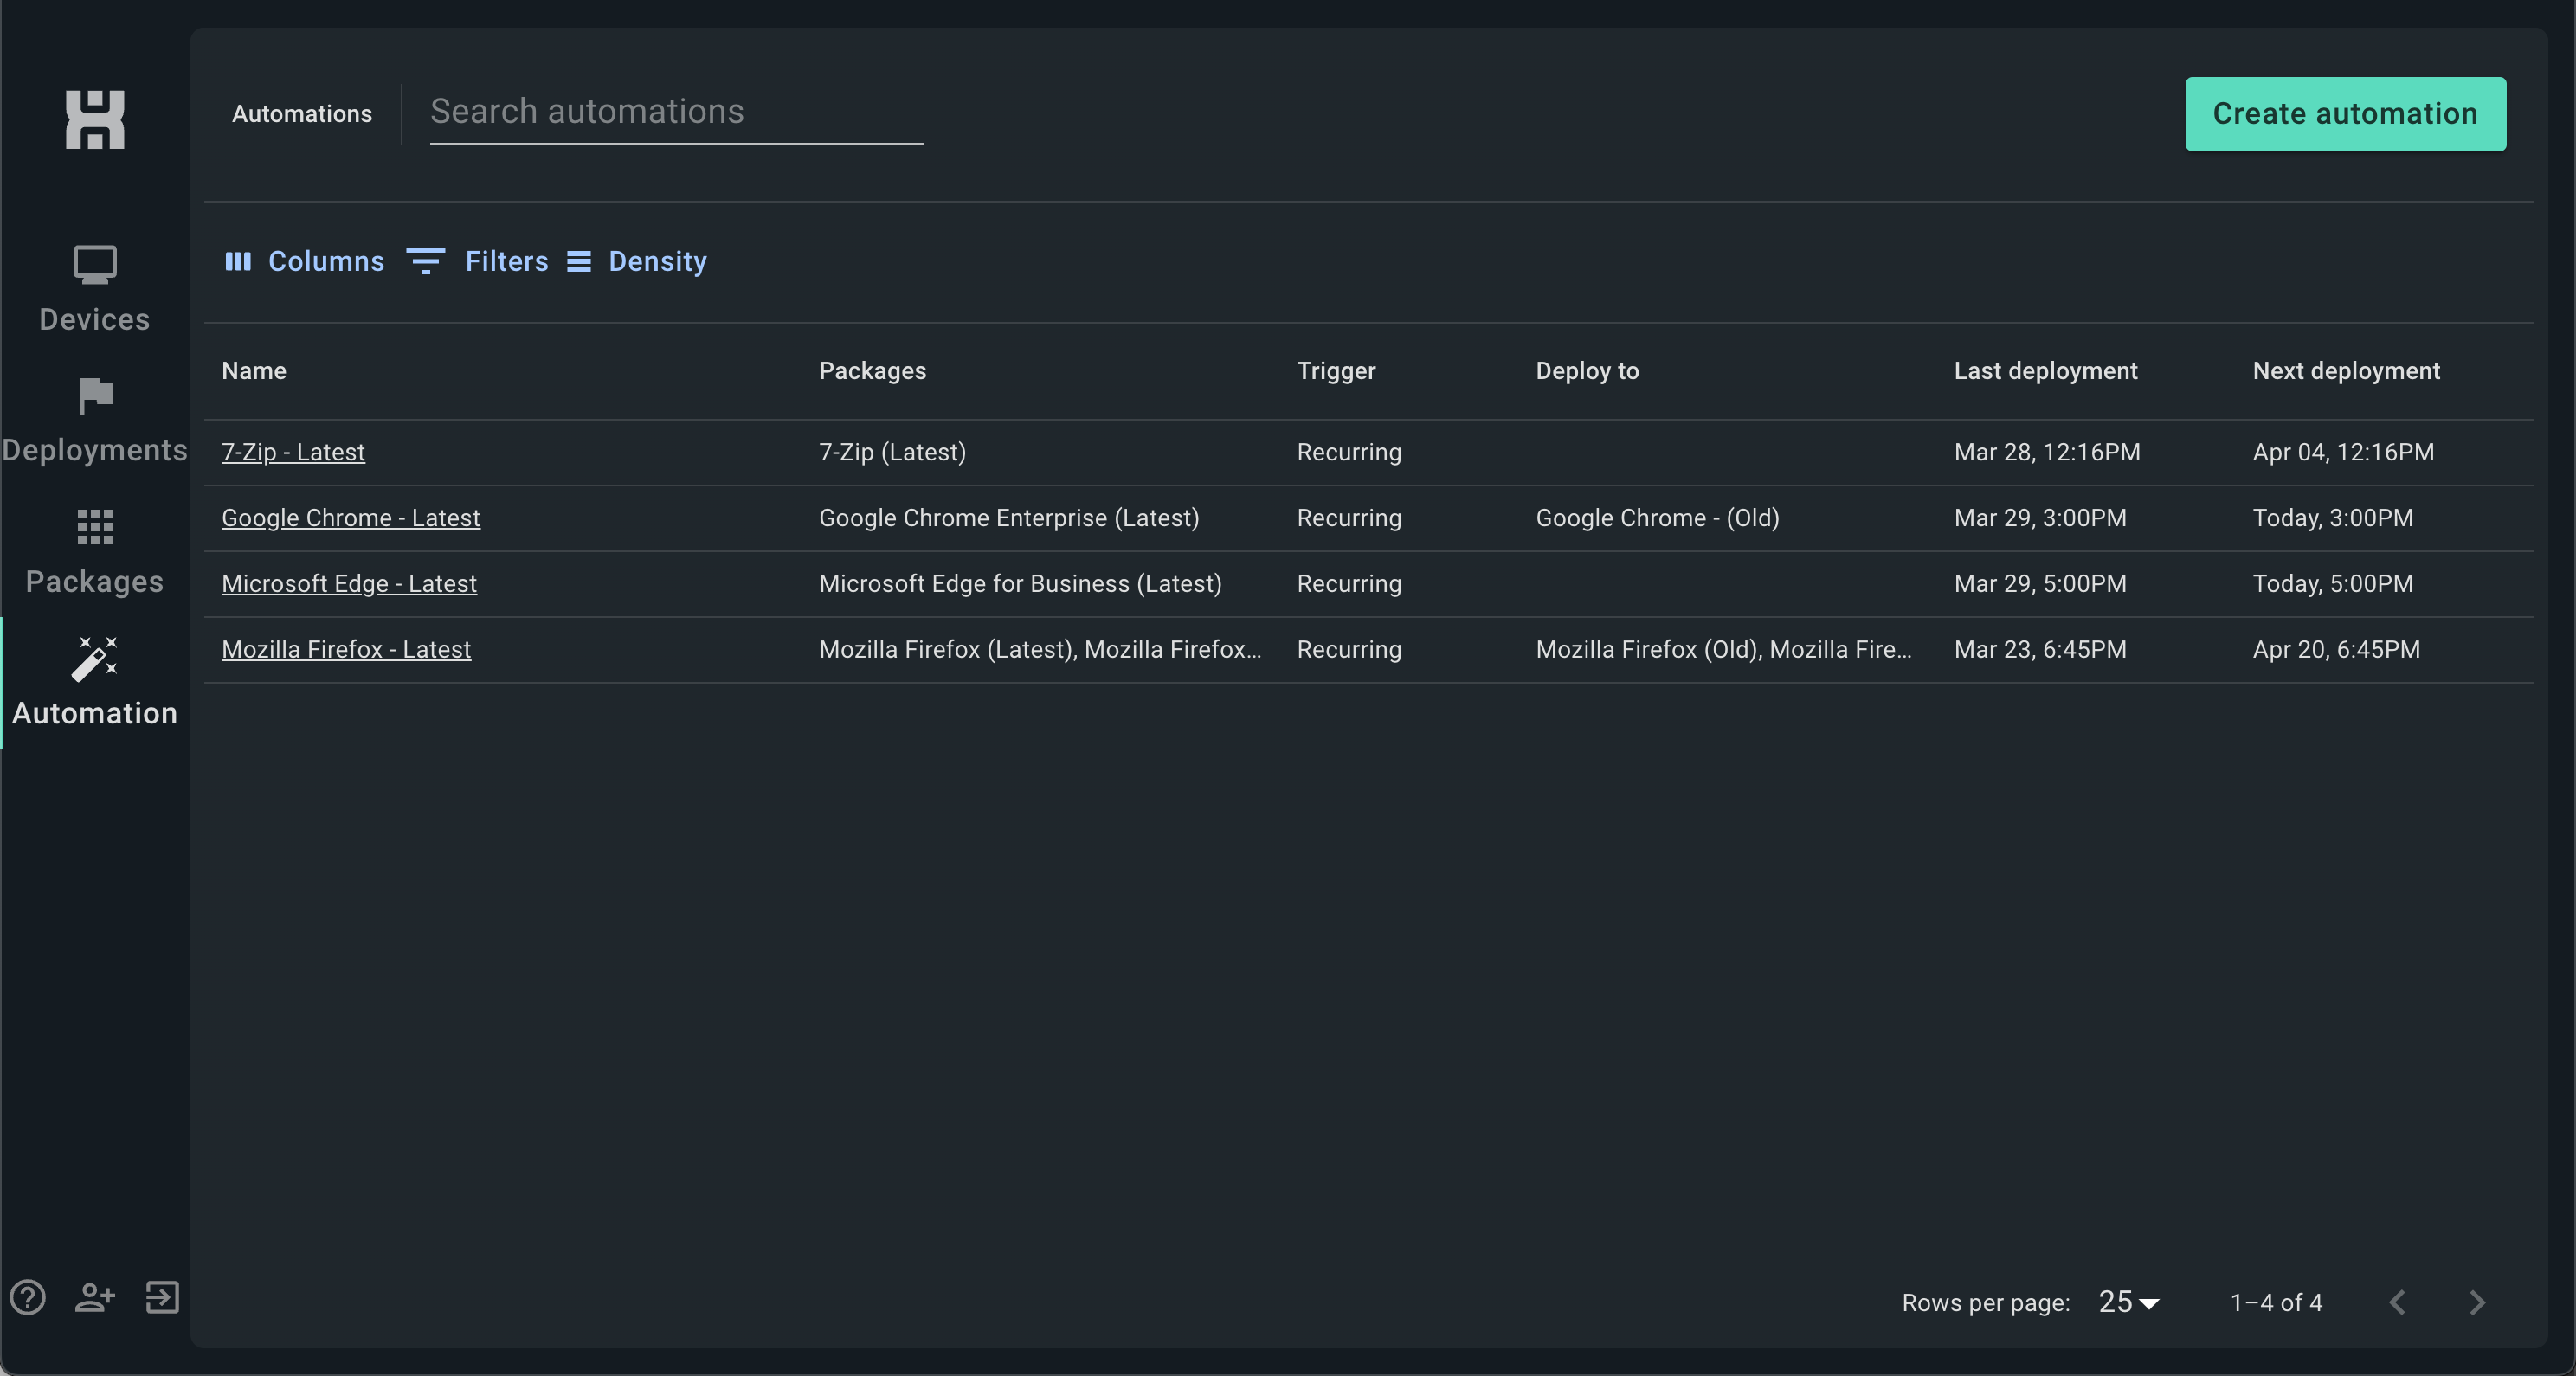This screenshot has width=2576, height=1376.
Task: Select Mozilla Firefox (Latest) packages cell
Action: coord(1040,650)
